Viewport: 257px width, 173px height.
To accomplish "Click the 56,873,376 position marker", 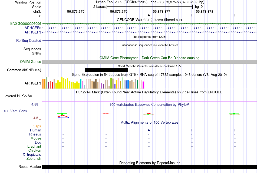I will [119, 11].
